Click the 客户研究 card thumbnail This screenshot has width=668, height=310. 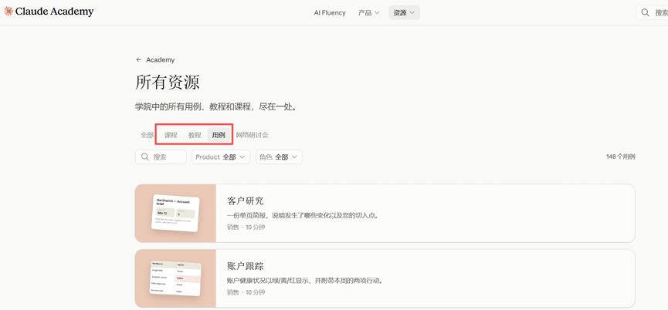coord(175,214)
